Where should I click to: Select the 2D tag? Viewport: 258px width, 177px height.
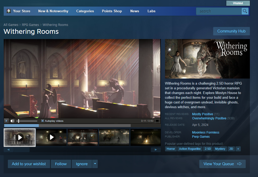(231, 149)
